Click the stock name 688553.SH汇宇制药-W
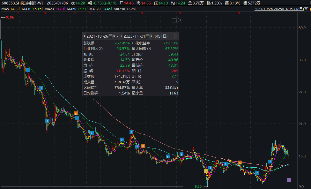 22,3
